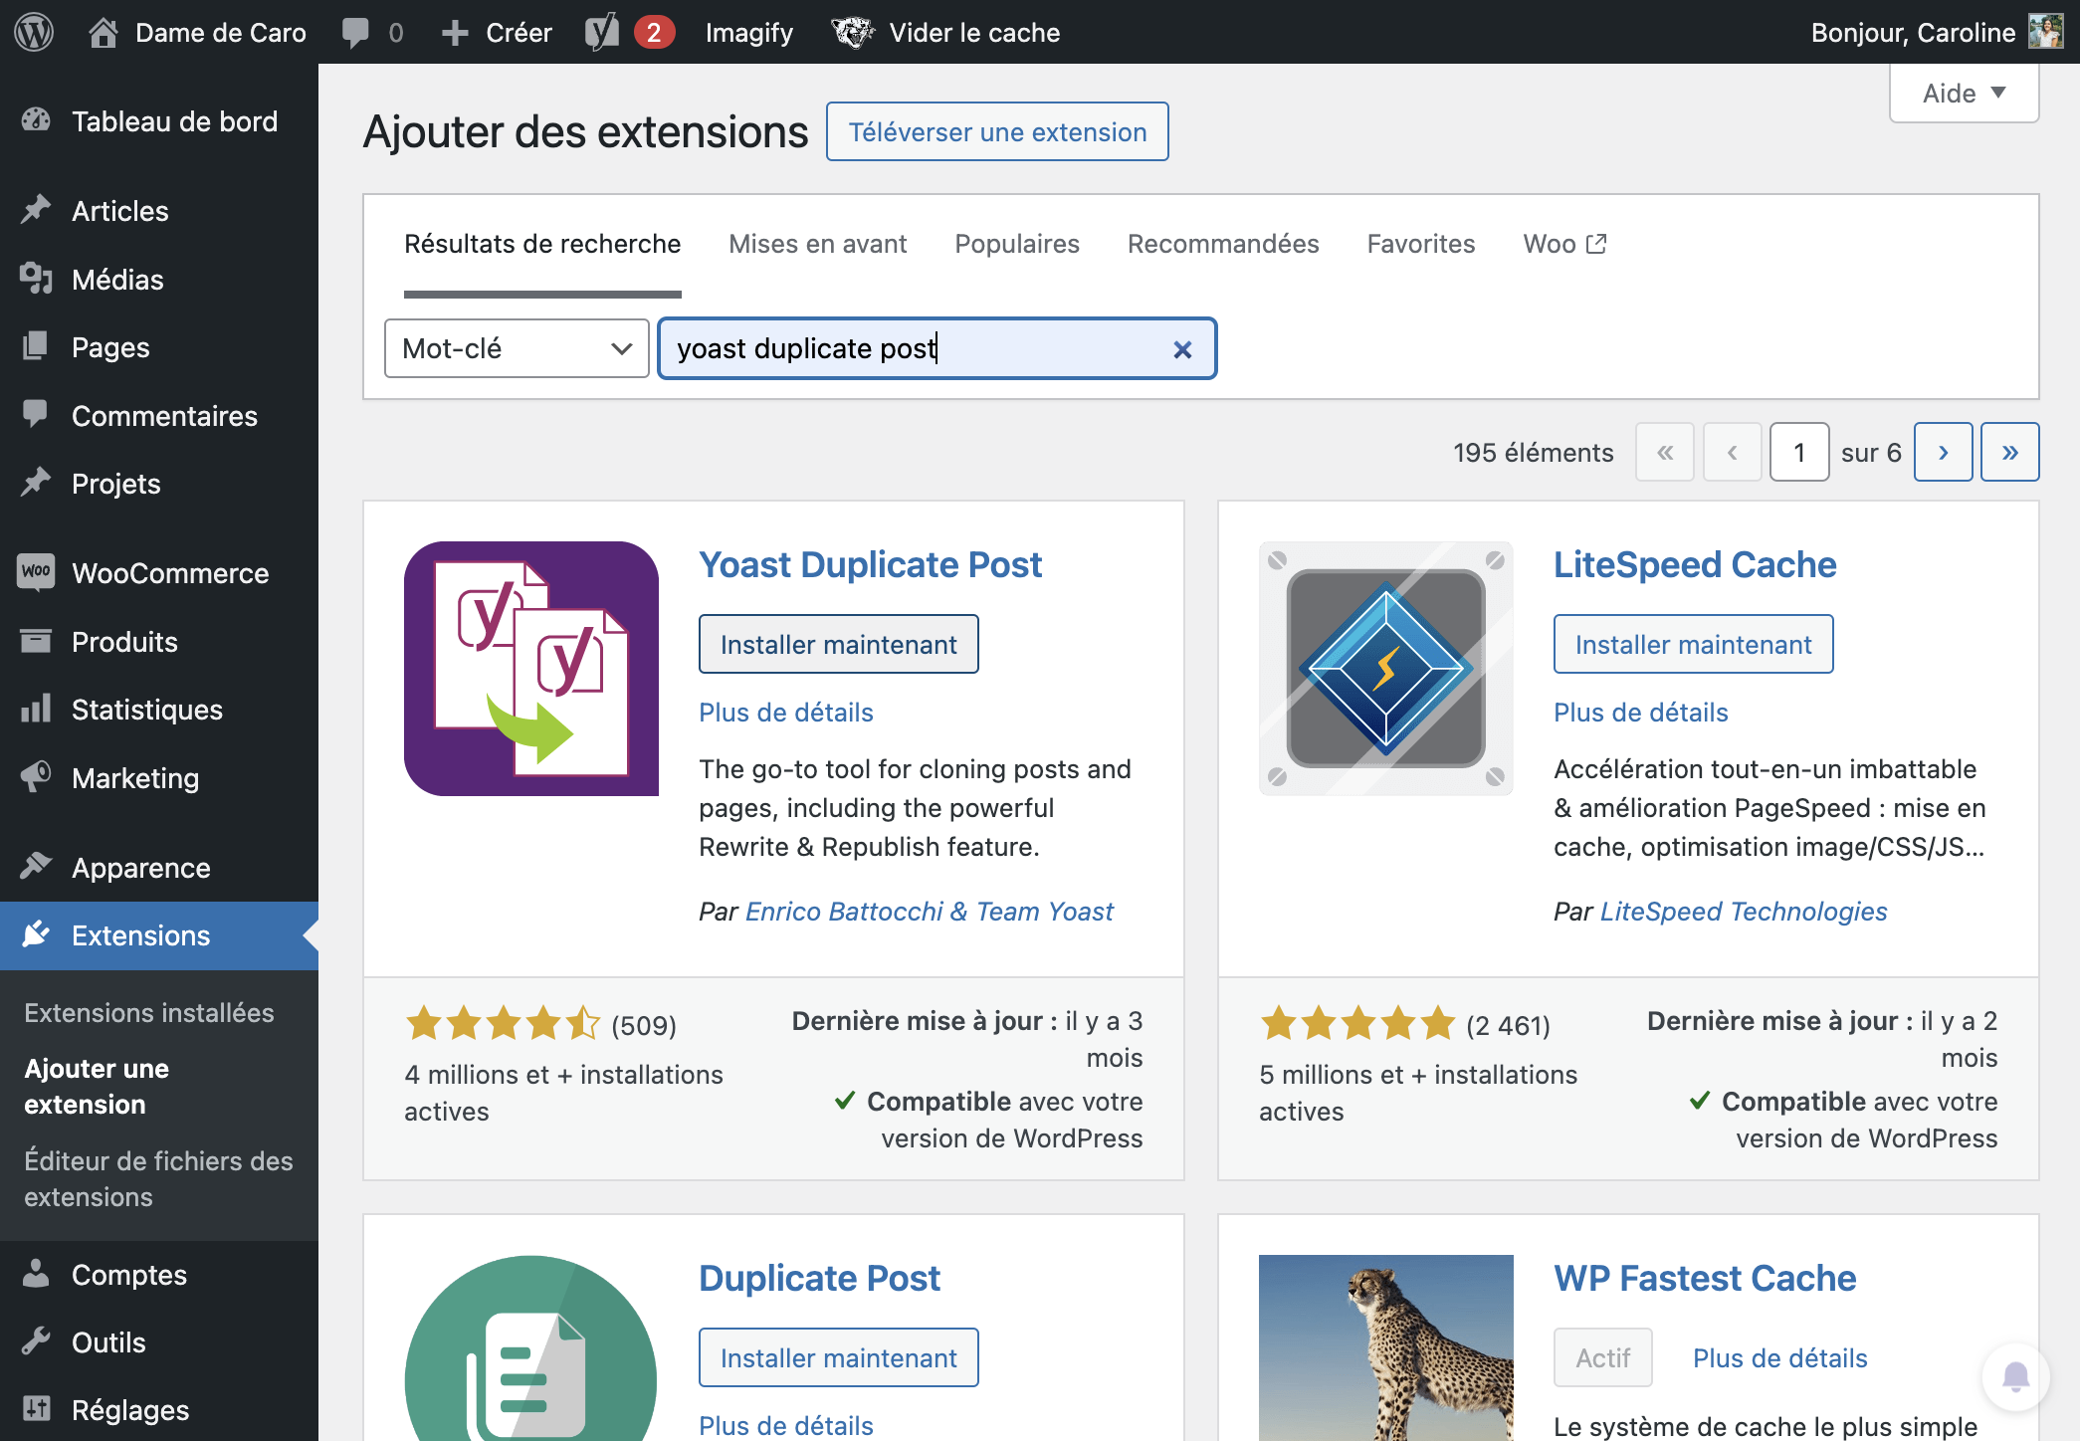2080x1441 pixels.
Task: Open Statistiques in sidebar
Action: coord(159,710)
